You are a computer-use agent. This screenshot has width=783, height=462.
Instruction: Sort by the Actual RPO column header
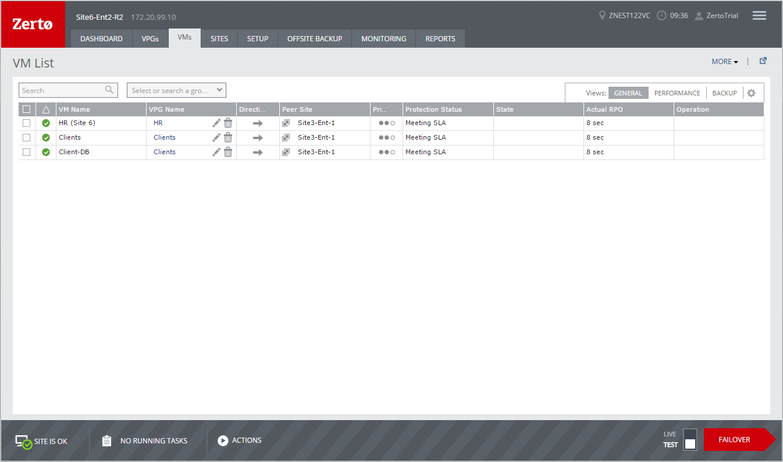point(628,109)
